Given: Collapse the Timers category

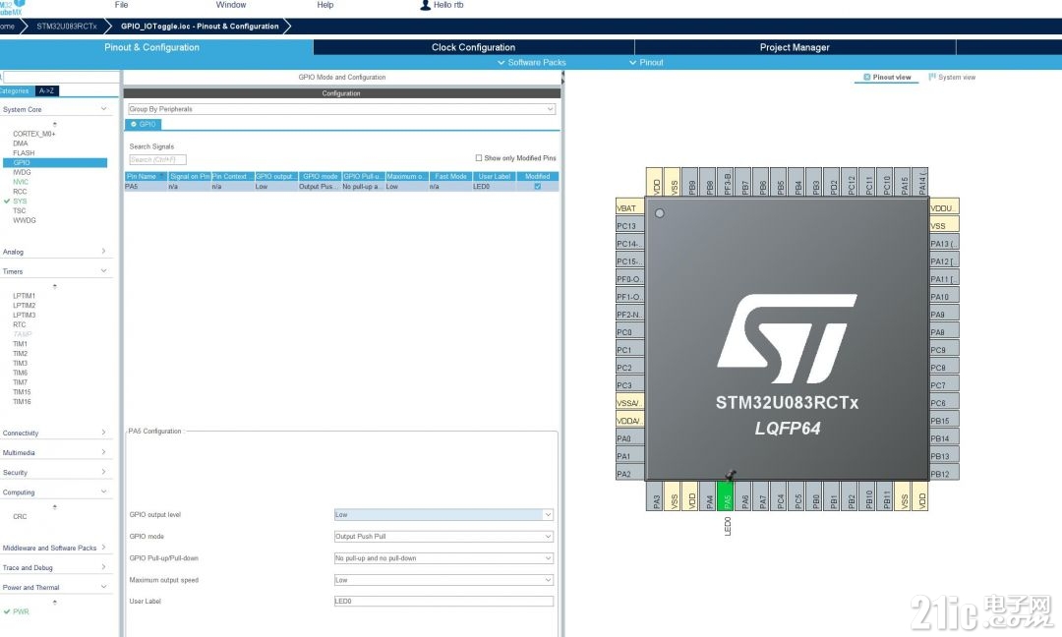Looking at the screenshot, I should click(103, 270).
